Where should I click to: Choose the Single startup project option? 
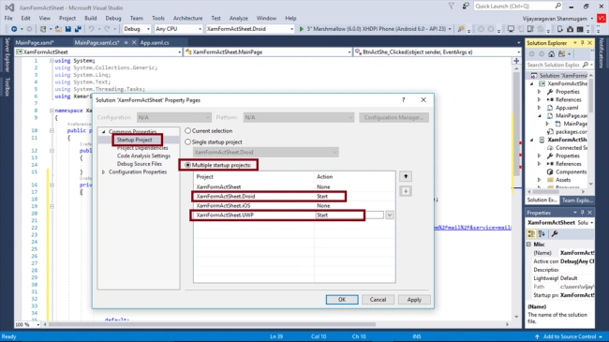click(x=188, y=141)
